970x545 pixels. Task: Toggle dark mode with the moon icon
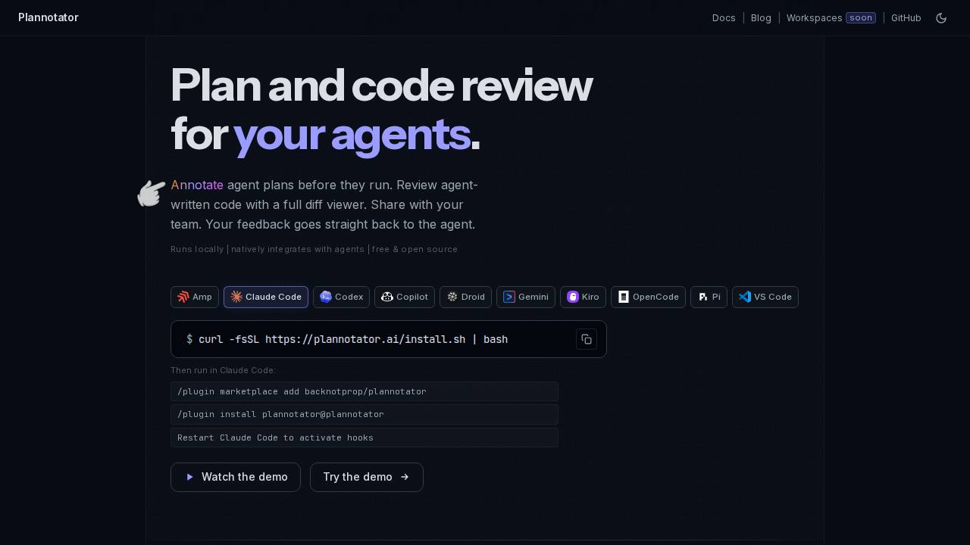(941, 18)
